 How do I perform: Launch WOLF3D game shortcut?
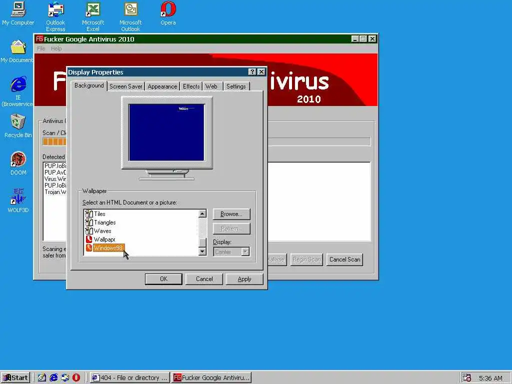click(x=18, y=200)
